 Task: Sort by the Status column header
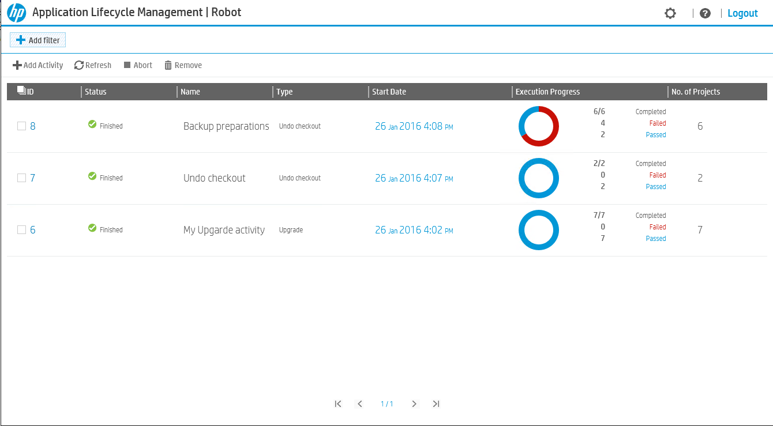96,92
